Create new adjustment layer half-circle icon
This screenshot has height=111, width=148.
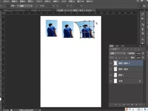point(128,105)
